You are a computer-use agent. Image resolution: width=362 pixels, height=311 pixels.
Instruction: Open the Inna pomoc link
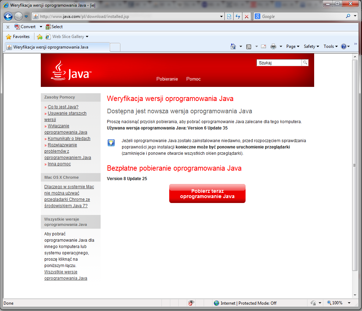[x=59, y=164]
